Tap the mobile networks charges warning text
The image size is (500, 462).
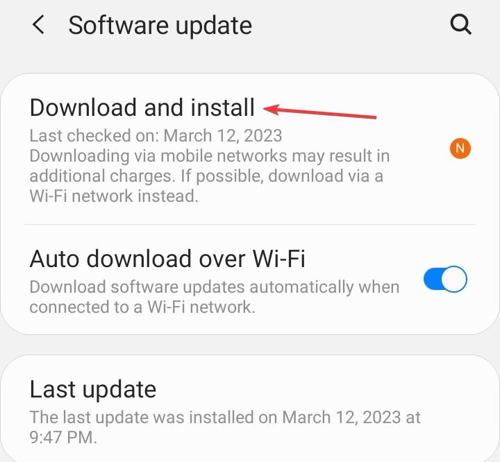210,176
